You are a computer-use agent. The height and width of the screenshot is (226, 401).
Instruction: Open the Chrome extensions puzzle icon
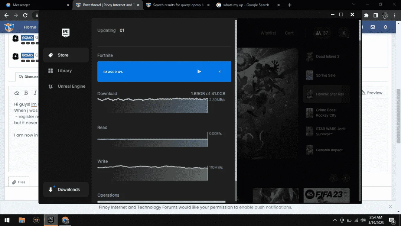coord(366,15)
